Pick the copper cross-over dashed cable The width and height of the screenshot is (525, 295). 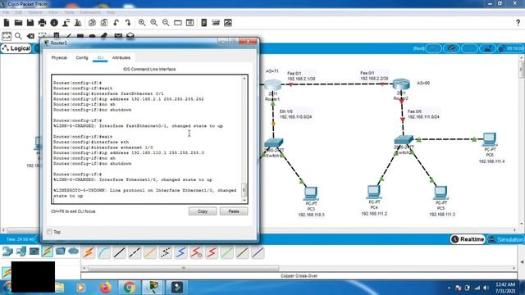pos(135,253)
